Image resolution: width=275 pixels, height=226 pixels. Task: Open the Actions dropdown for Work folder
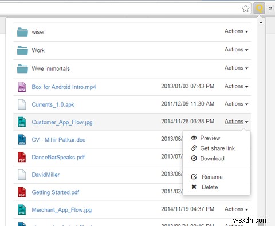tap(237, 50)
